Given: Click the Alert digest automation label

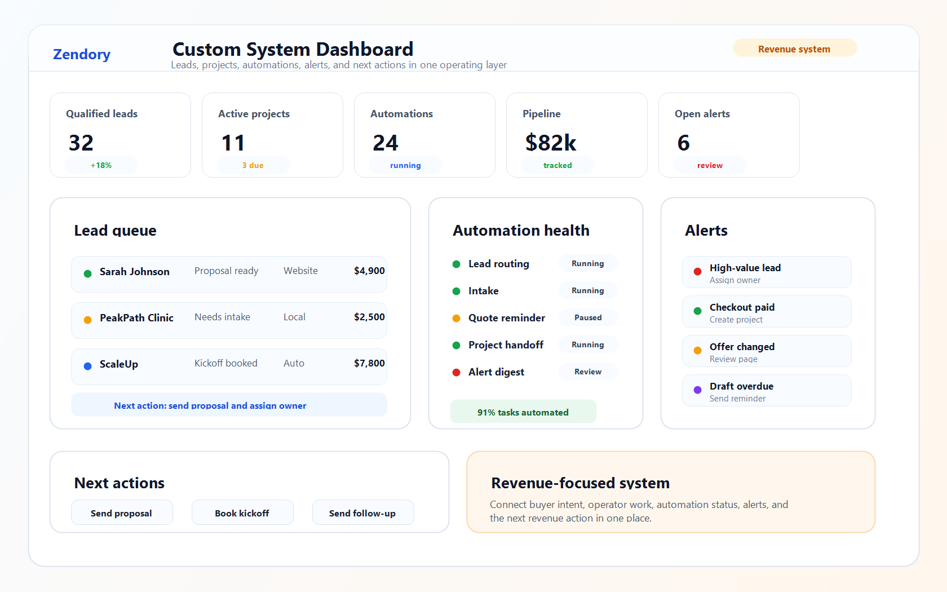Looking at the screenshot, I should [496, 372].
